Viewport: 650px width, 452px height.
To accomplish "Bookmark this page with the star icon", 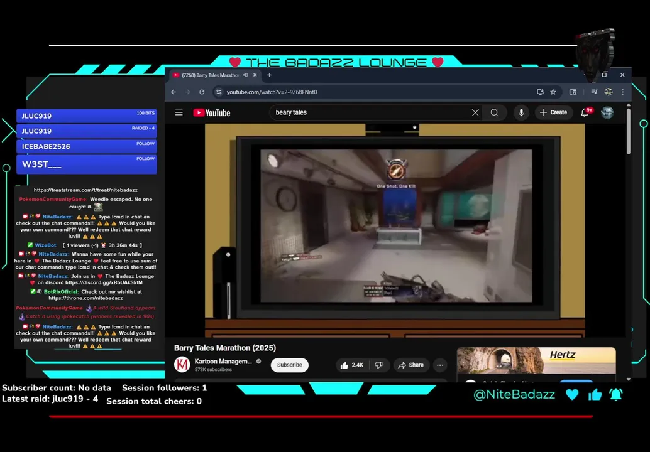I will pyautogui.click(x=553, y=92).
